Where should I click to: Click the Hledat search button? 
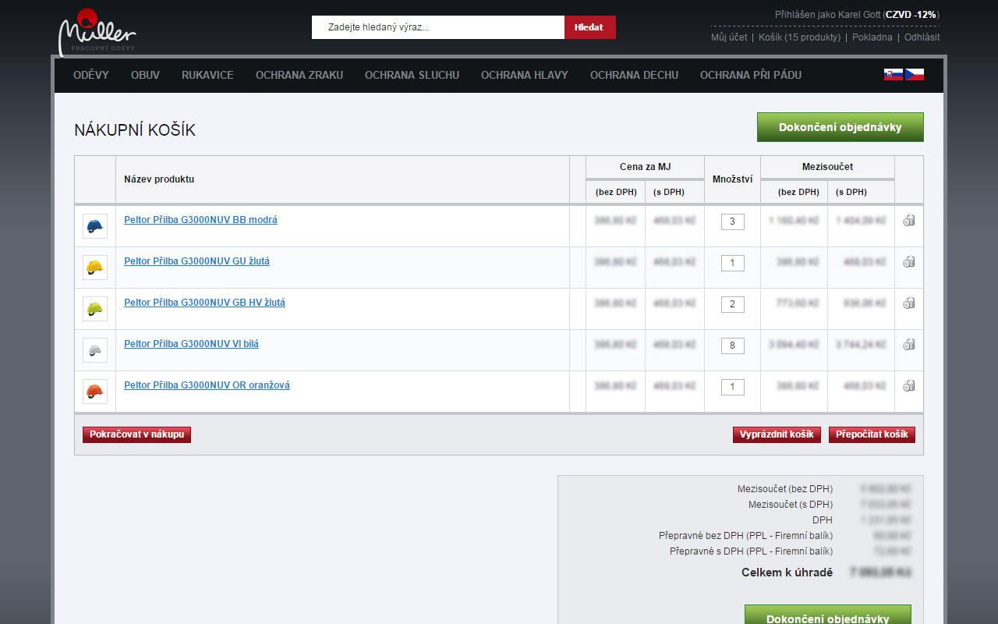589,27
